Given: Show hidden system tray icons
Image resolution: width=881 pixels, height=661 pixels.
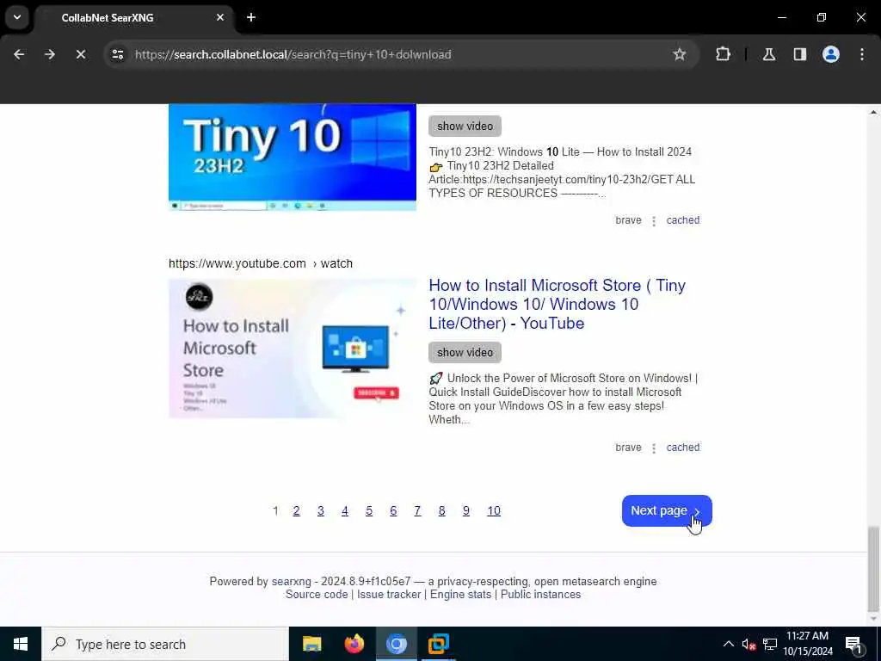Looking at the screenshot, I should [x=728, y=644].
